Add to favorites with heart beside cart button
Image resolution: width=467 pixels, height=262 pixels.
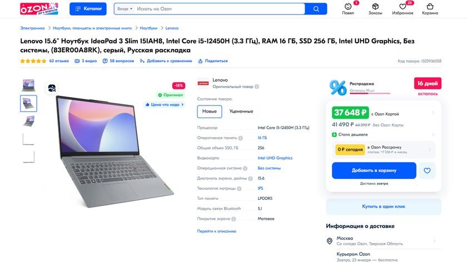tap(427, 171)
